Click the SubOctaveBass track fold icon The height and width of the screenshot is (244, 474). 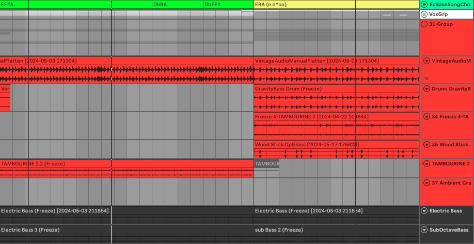coord(424,230)
